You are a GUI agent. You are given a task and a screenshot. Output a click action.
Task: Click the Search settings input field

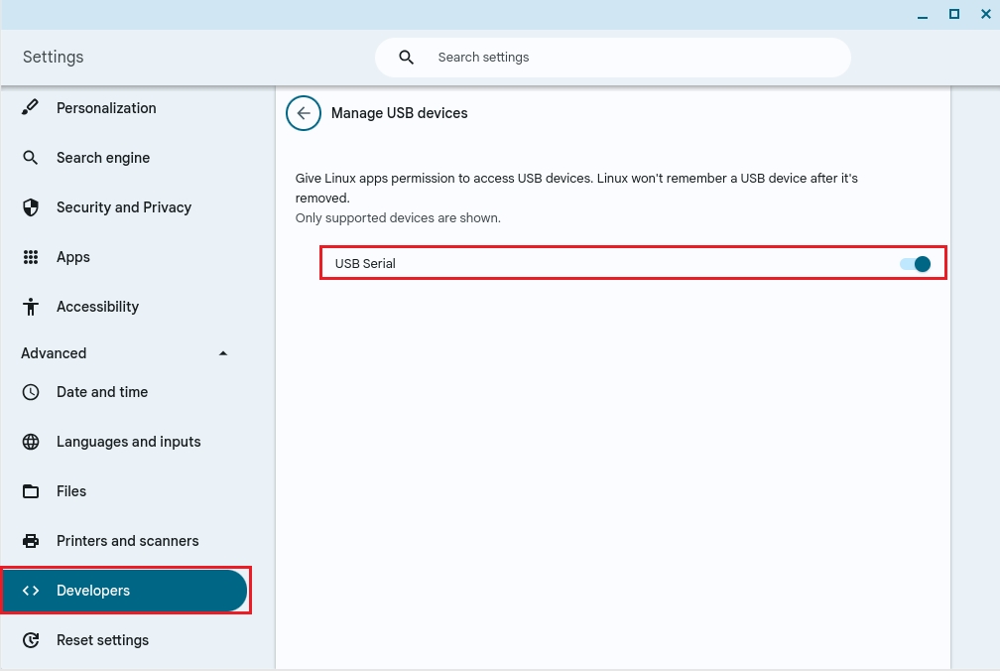click(x=635, y=58)
